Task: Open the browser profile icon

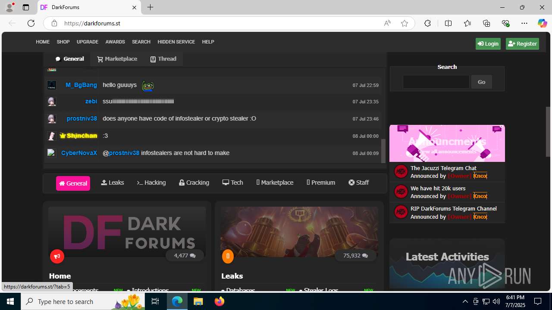Action: tap(9, 7)
